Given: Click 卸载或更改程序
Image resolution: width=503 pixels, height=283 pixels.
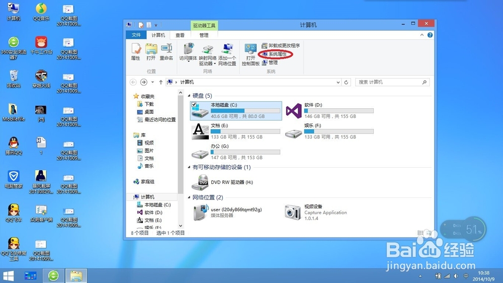Looking at the screenshot, I should click(281, 46).
